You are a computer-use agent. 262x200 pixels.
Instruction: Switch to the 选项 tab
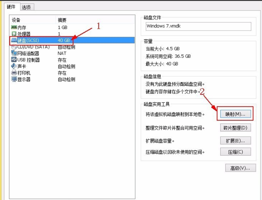tap(26, 7)
